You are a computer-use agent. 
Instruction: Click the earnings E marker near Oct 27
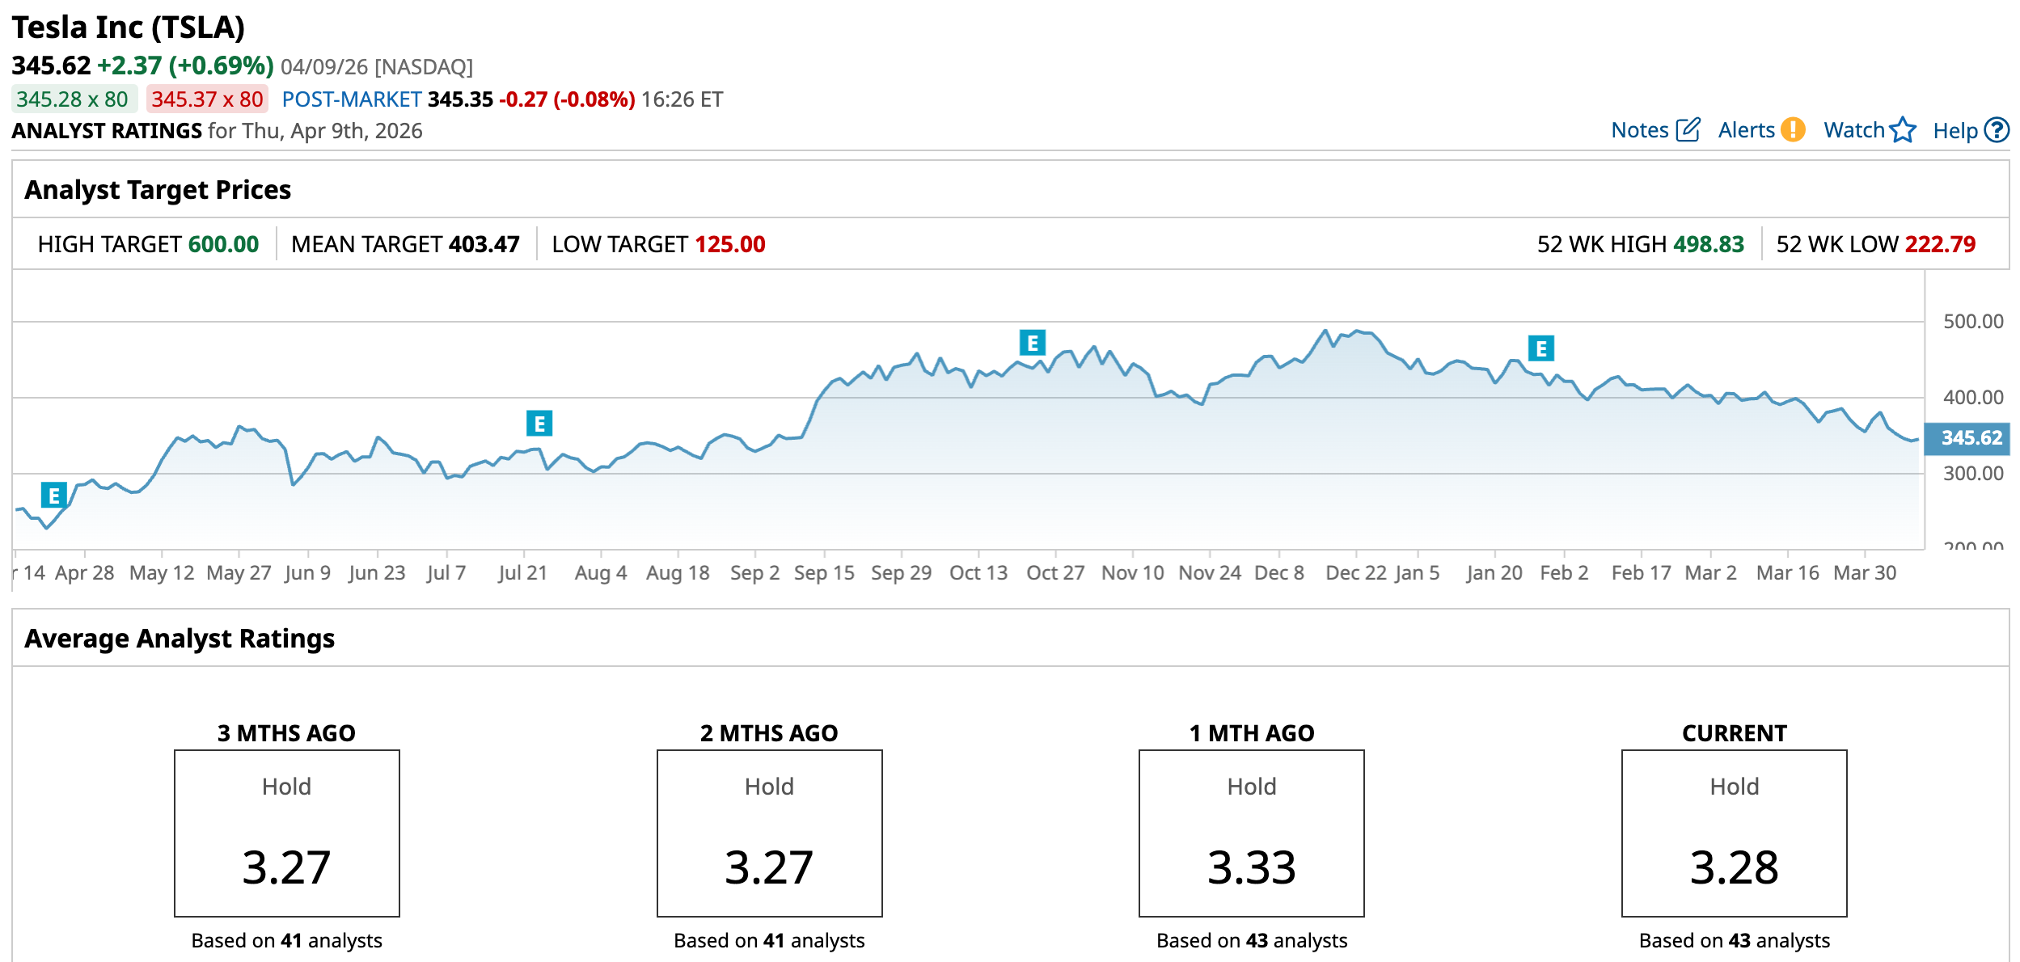[x=1033, y=343]
